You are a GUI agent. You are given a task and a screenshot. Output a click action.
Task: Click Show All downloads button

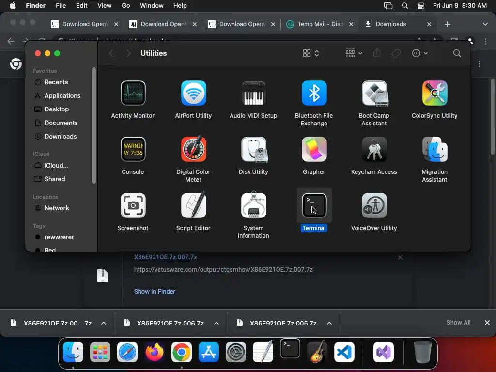(458, 322)
